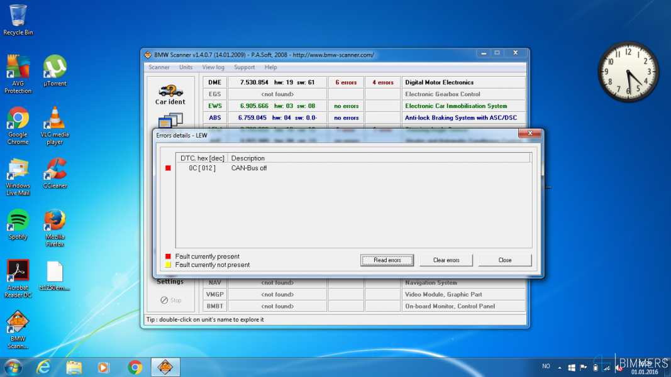Click 'no errors' in the ABS row
Viewport: 671px width, 377px height.
pyautogui.click(x=346, y=117)
